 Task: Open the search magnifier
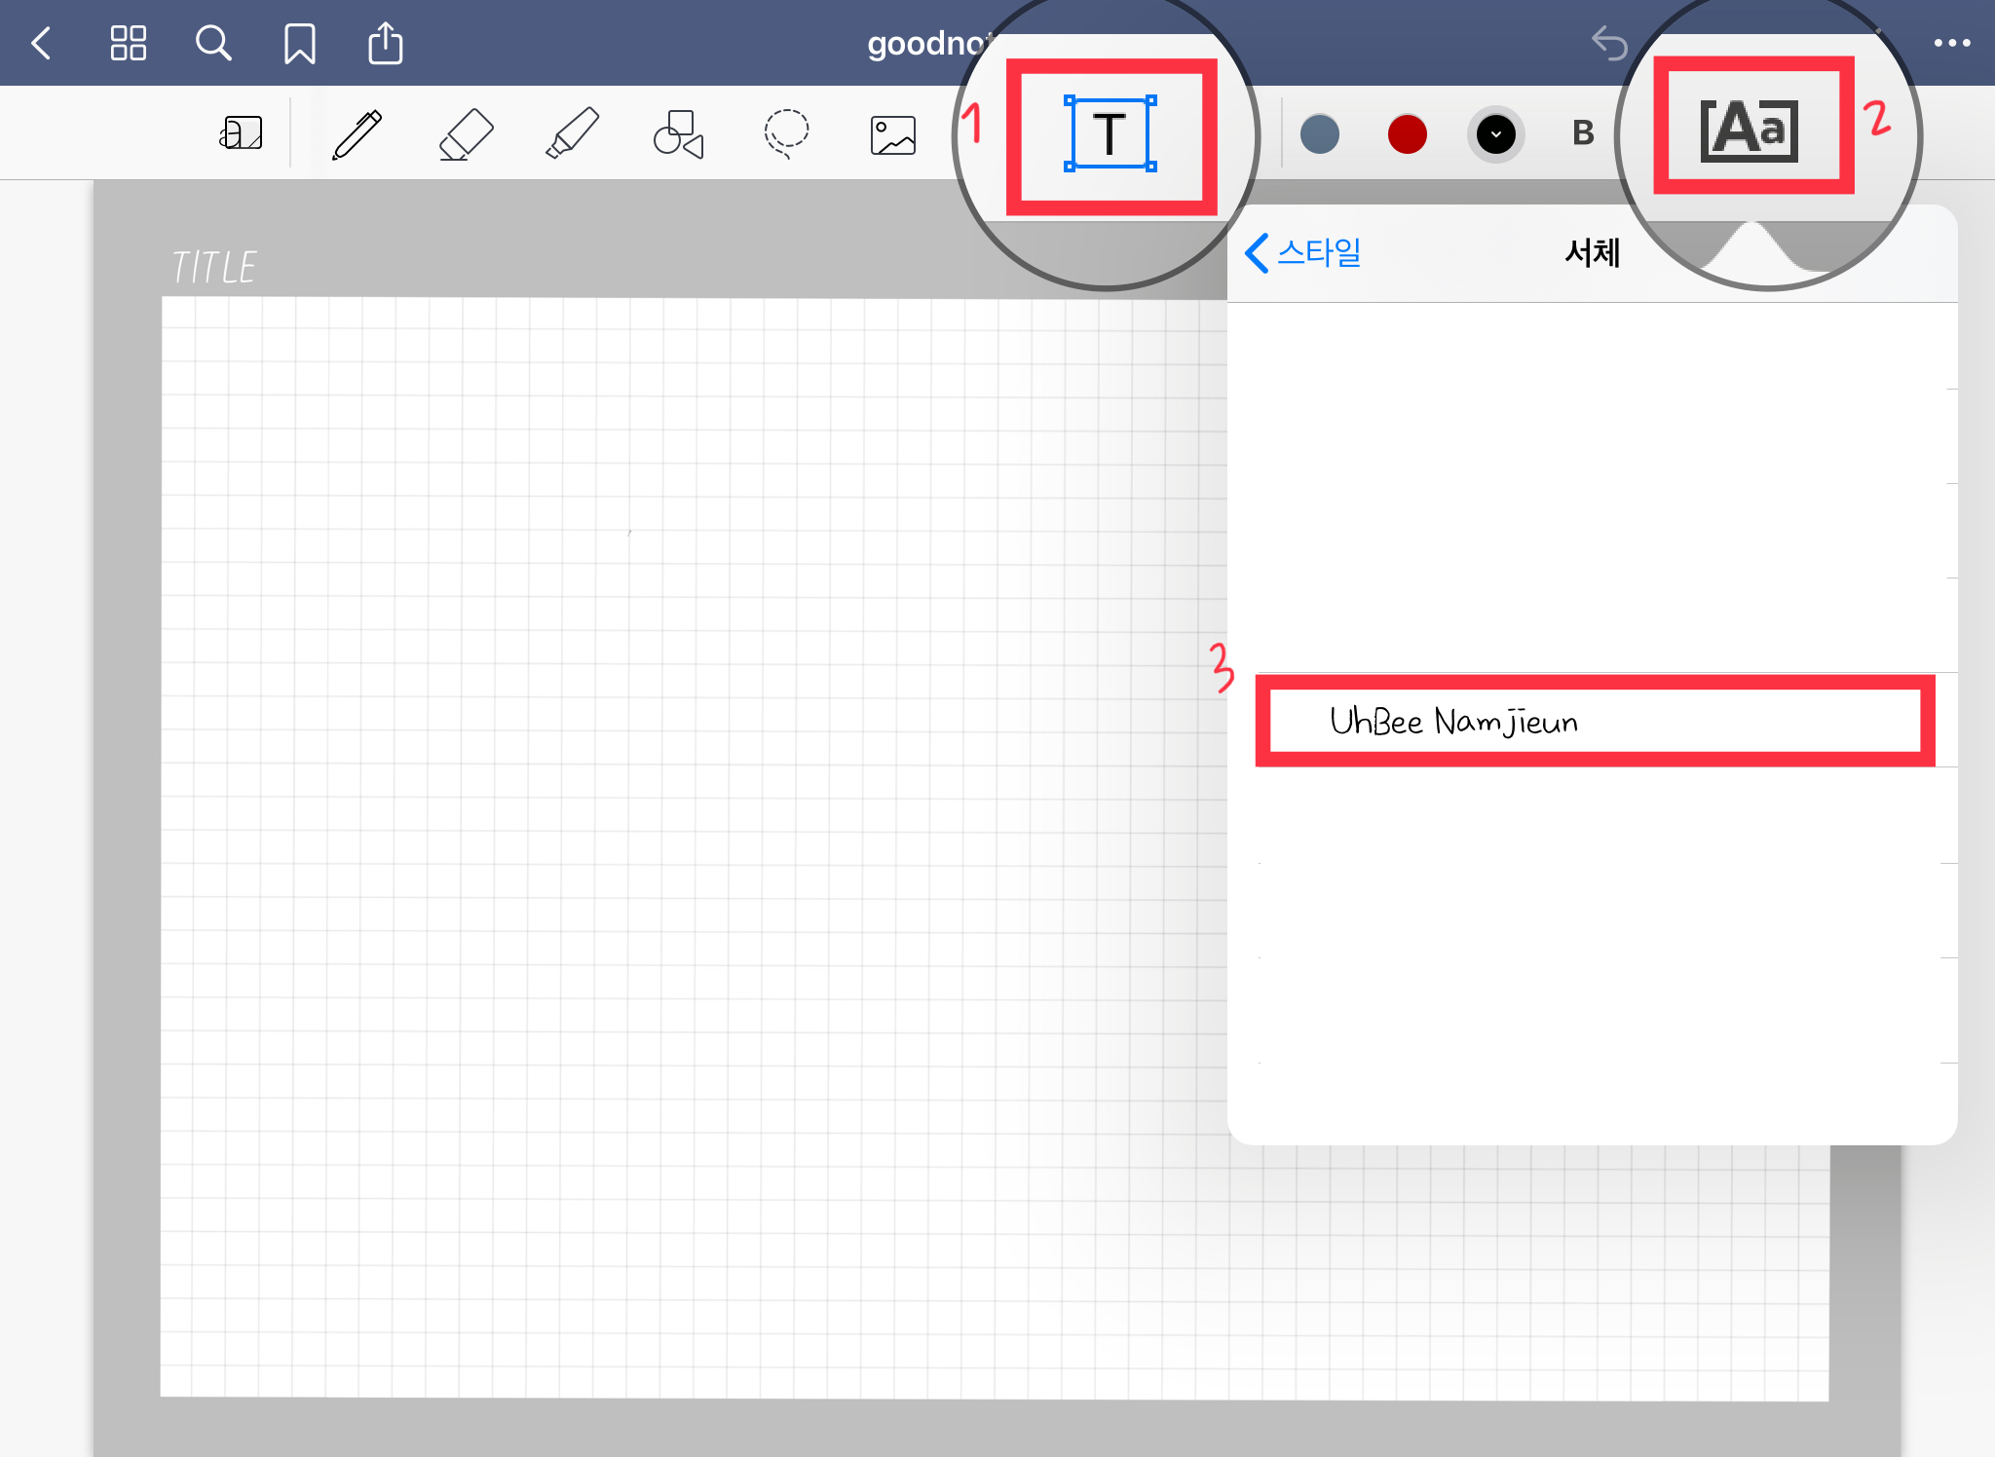pyautogui.click(x=212, y=43)
